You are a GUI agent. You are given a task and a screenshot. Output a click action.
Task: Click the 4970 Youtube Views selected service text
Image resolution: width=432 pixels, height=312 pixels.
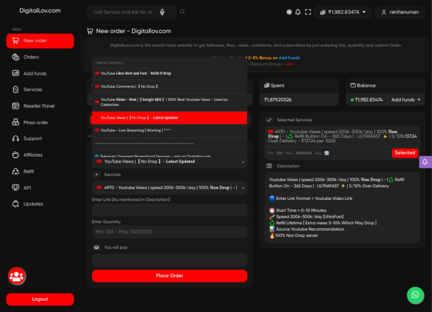342,136
